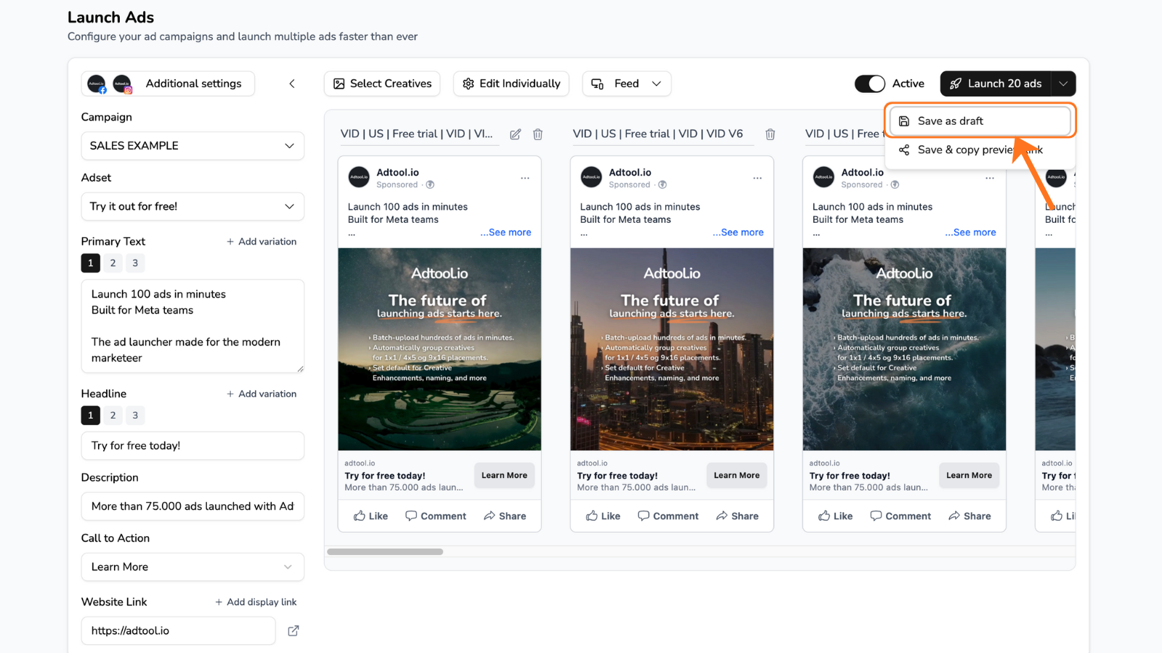Viewport: 1162px width, 653px height.
Task: Click the Select Creatives button
Action: (x=382, y=83)
